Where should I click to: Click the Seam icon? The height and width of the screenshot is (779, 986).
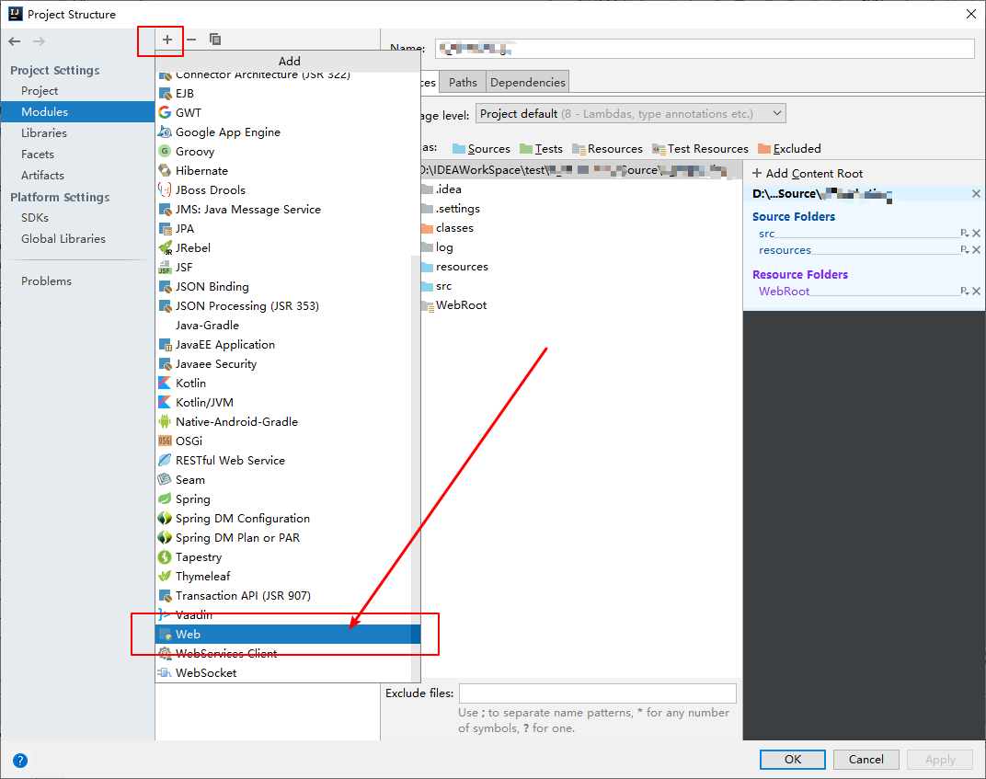point(165,480)
